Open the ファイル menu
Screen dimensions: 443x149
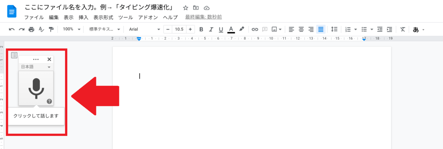click(34, 18)
